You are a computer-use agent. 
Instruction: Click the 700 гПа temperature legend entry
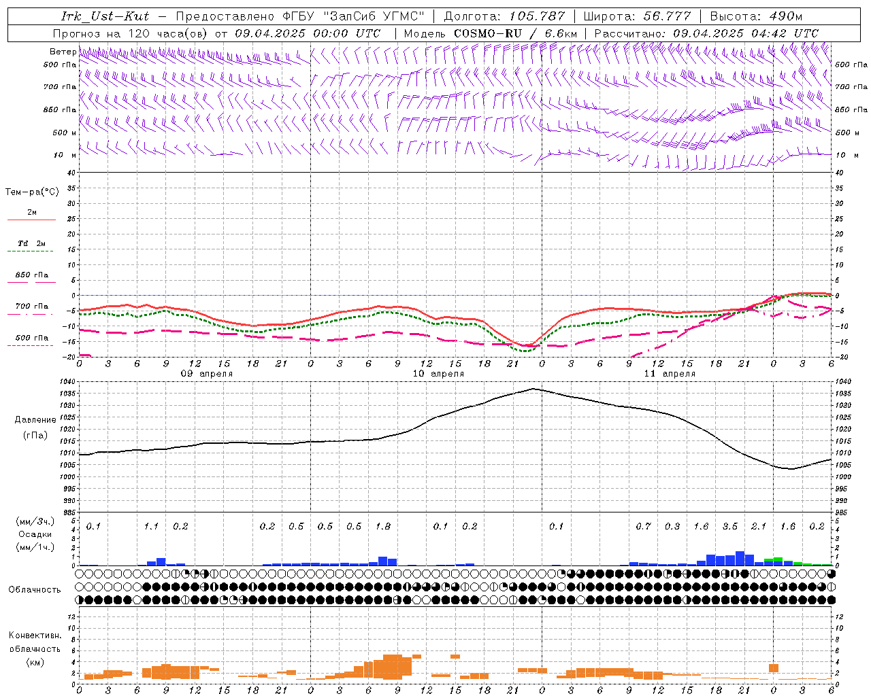coord(32,306)
